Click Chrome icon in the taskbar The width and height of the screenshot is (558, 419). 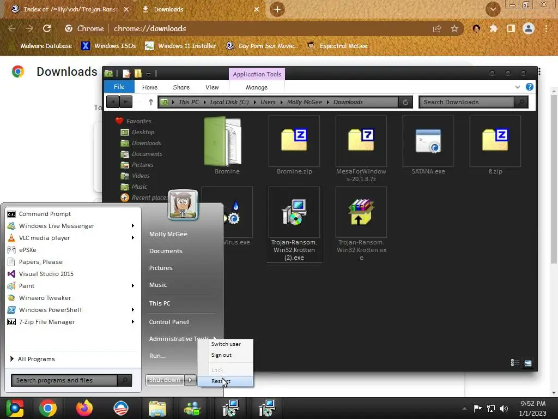(48, 408)
